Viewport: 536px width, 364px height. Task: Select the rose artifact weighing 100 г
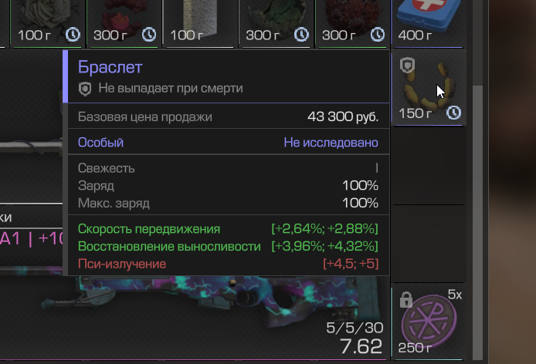click(46, 23)
